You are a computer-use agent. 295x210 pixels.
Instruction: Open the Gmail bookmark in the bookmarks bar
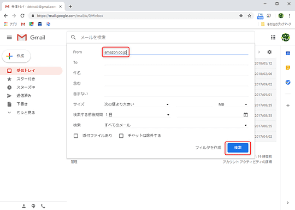tap(23, 24)
